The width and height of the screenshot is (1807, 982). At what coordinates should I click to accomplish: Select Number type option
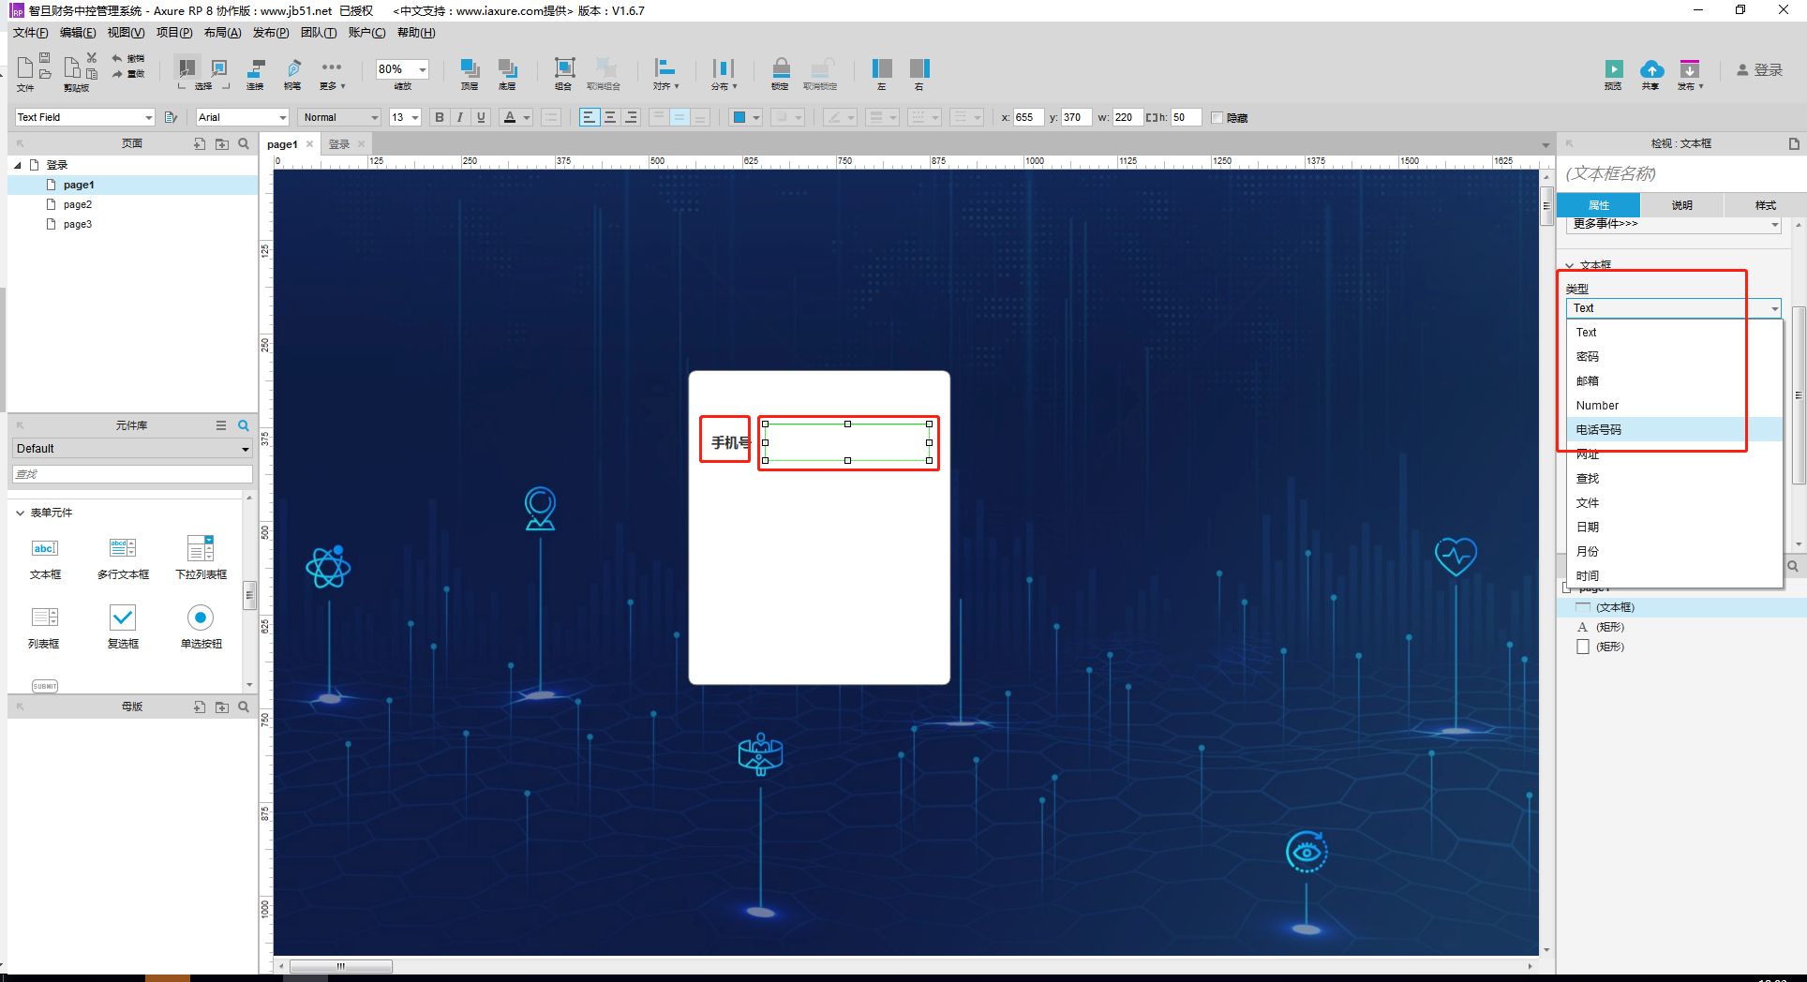pyautogui.click(x=1674, y=405)
